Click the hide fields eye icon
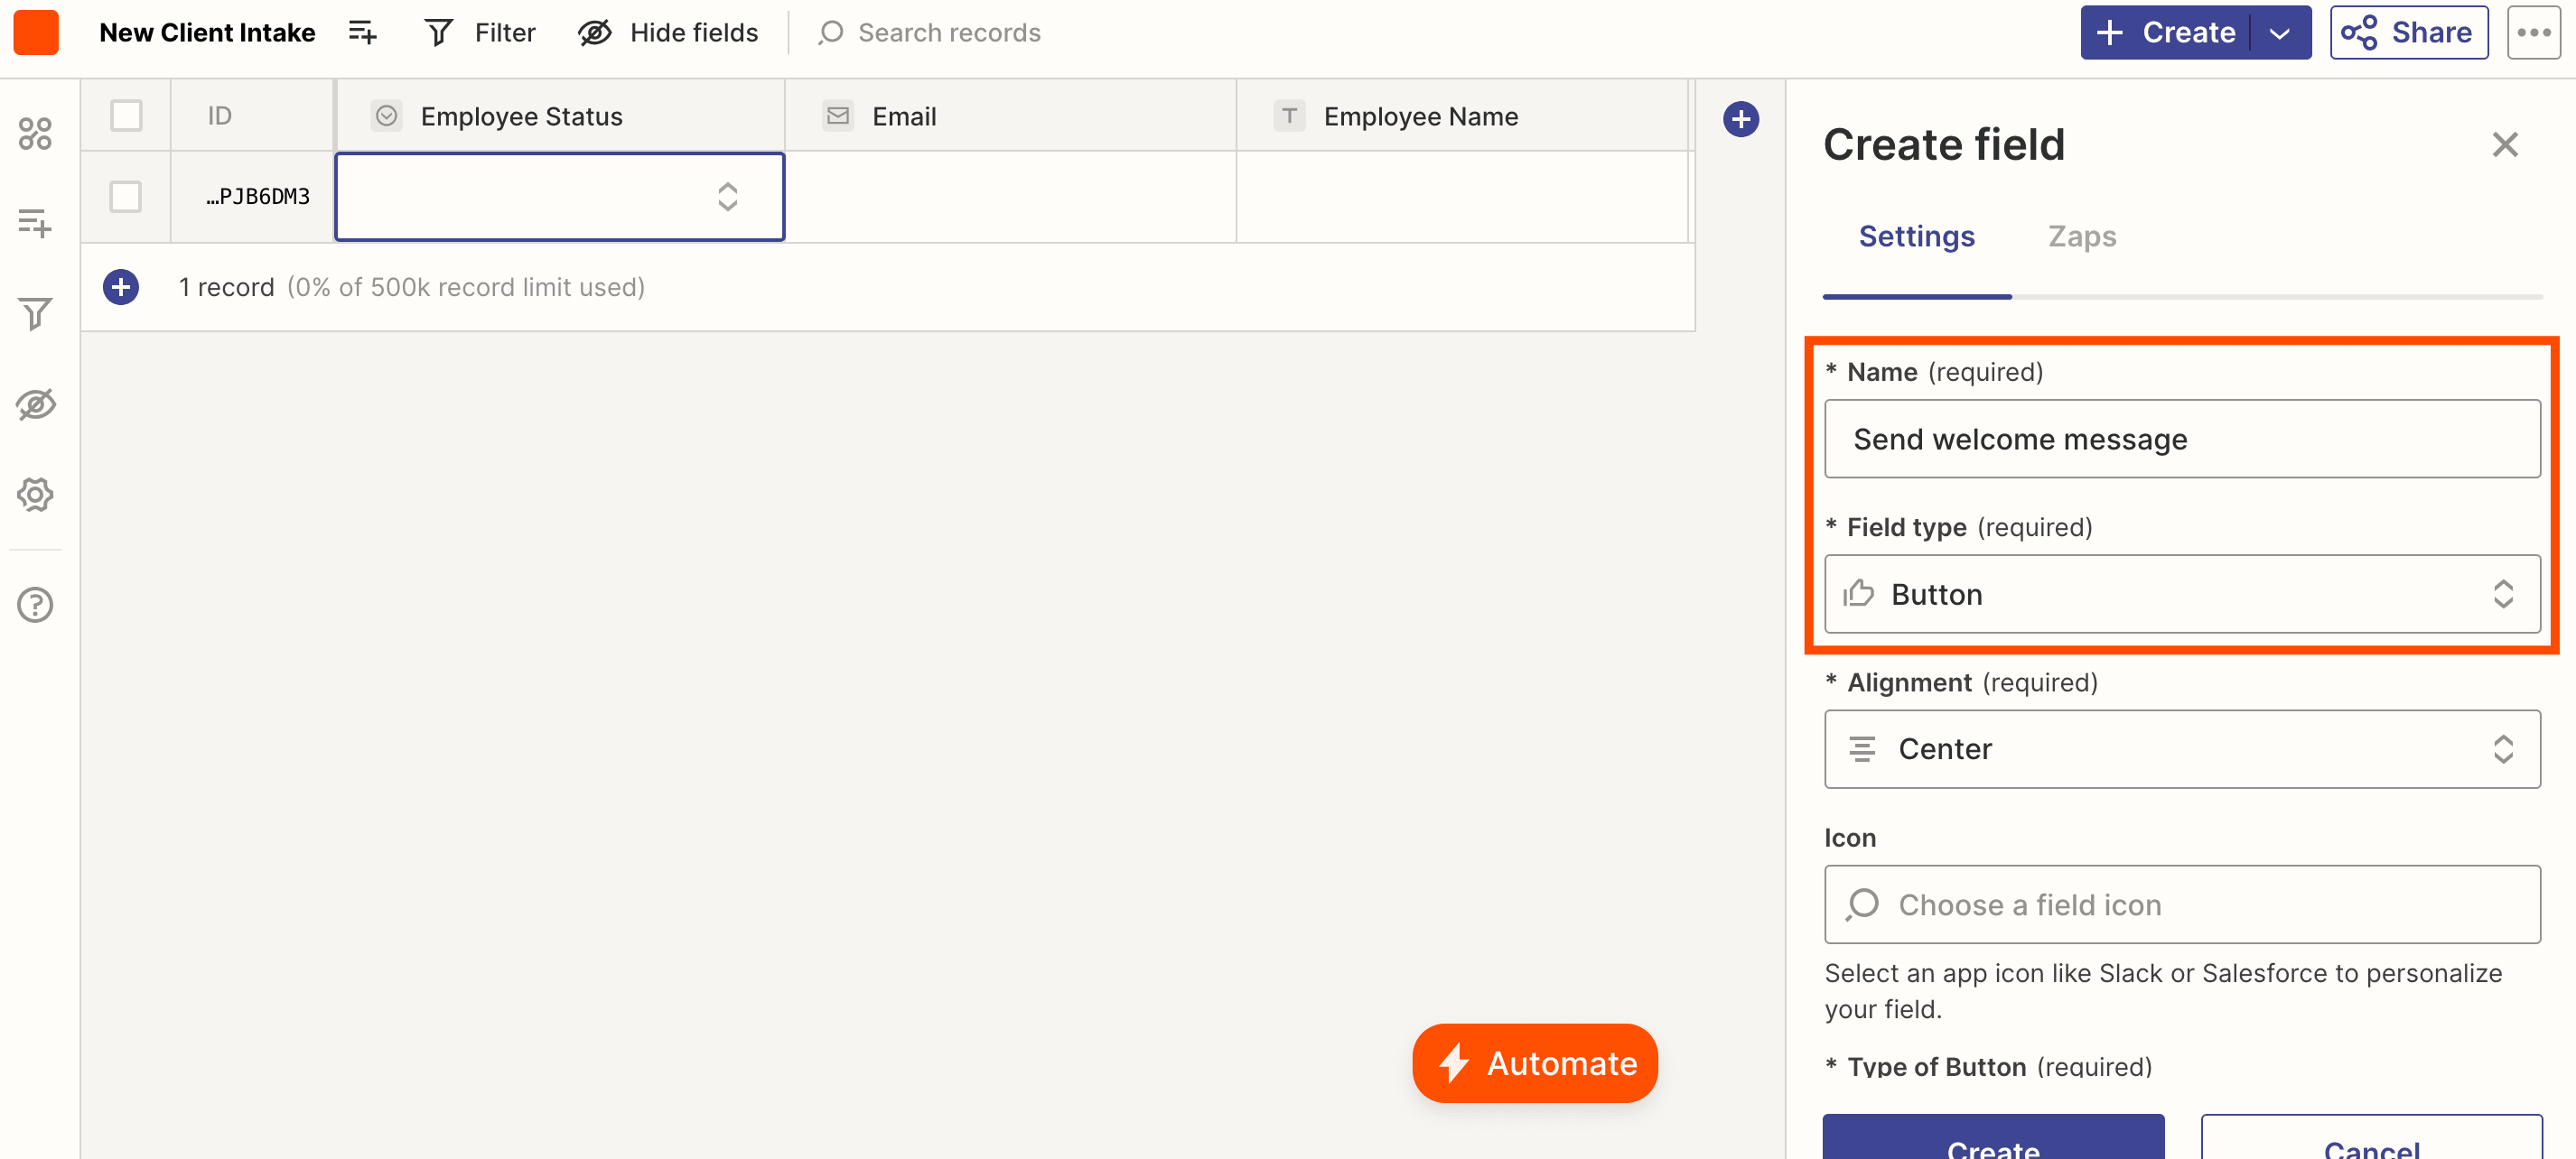 point(598,32)
